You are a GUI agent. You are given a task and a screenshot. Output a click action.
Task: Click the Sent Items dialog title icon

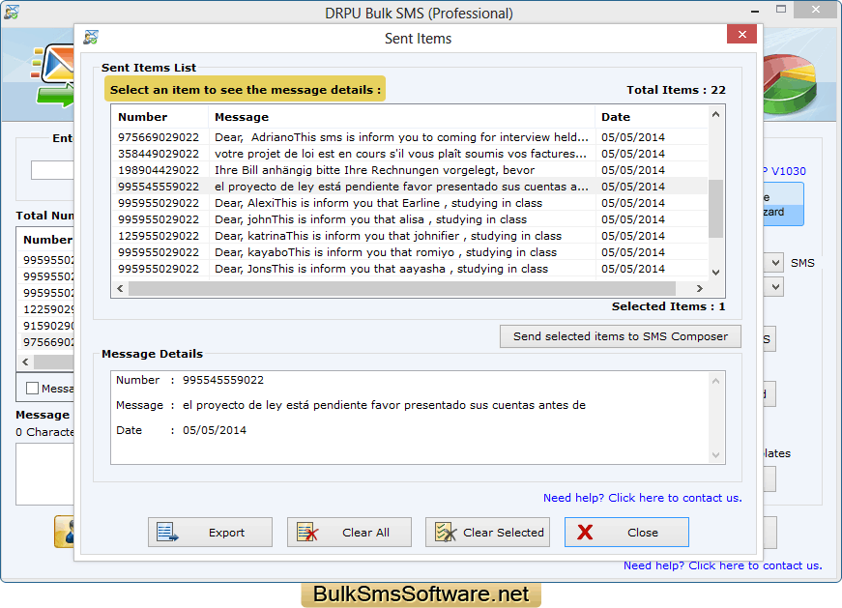[x=91, y=38]
